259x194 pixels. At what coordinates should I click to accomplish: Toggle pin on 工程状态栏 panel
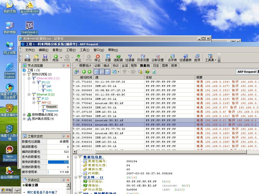[x=64, y=136]
